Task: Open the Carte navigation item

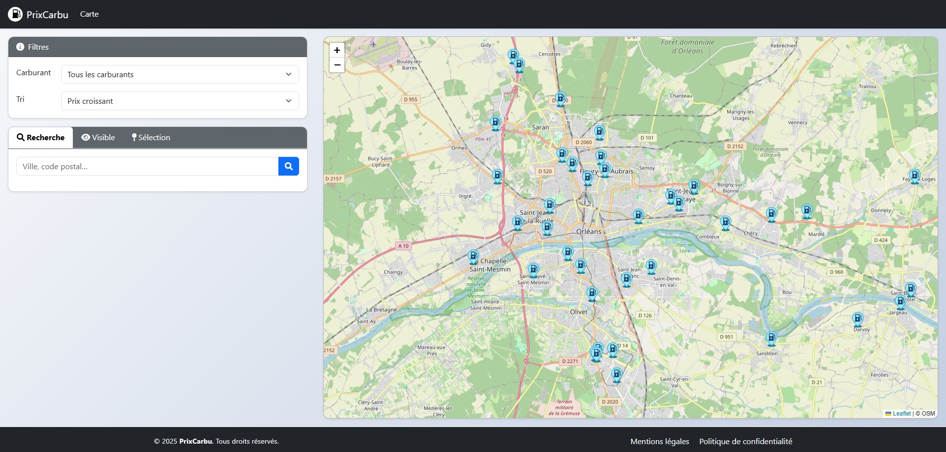Action: [x=89, y=14]
